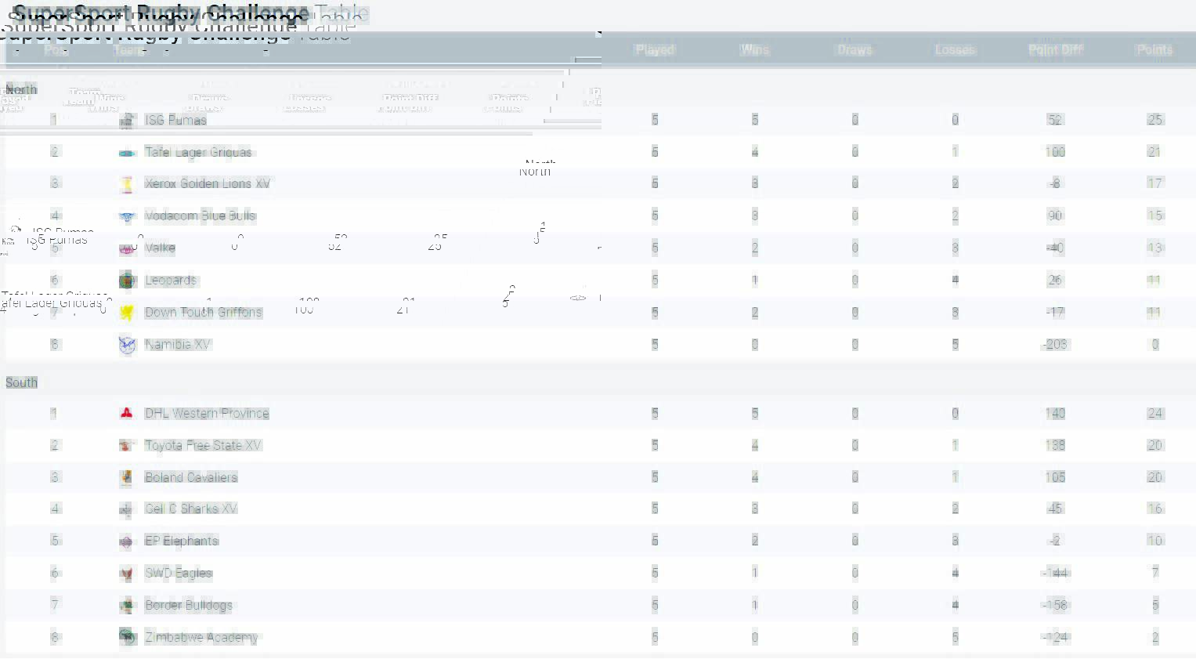Open the Toyota Free State XV team link

pos(203,446)
